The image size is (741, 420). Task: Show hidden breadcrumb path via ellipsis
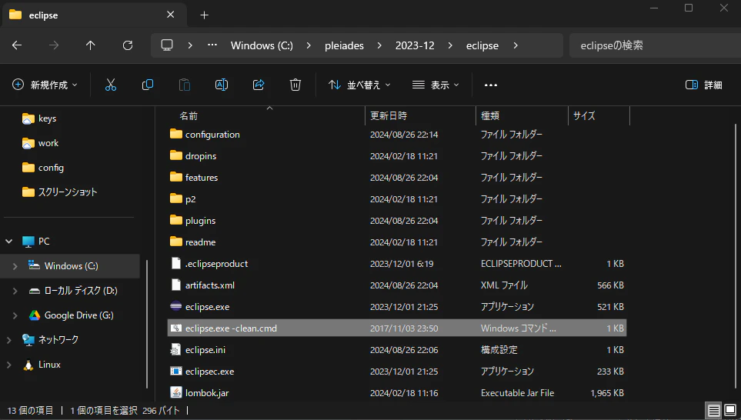[212, 45]
